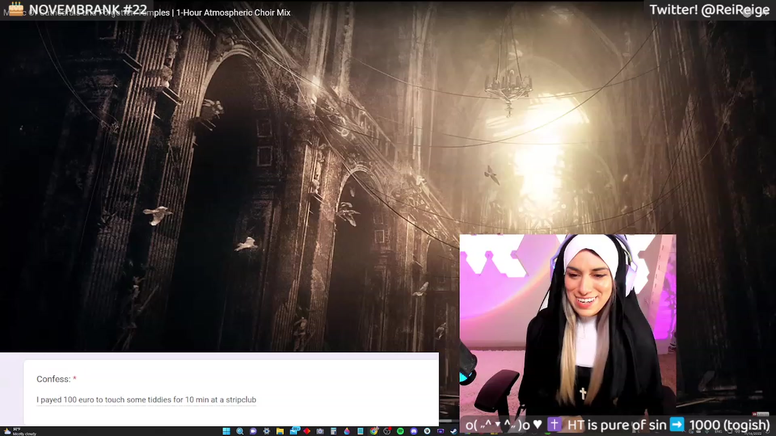Open the Settings gear in taskbar

[266, 431]
